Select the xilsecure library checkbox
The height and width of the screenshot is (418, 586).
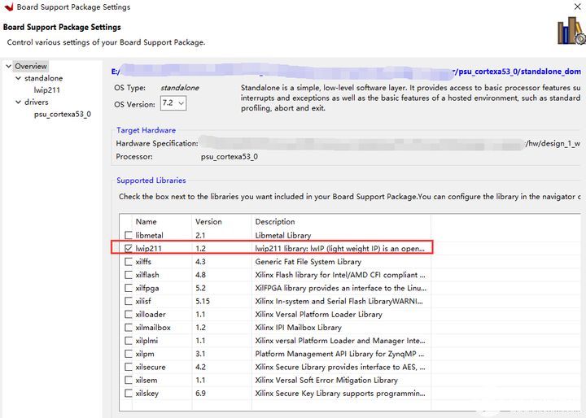[128, 367]
